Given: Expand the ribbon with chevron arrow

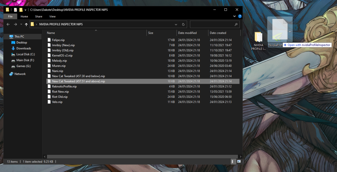Looking at the screenshot, I should (x=235, y=16).
